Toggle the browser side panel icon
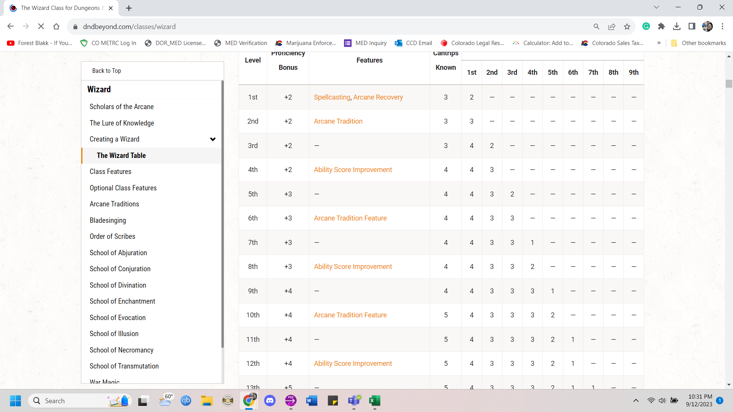The height and width of the screenshot is (412, 733). click(x=692, y=26)
